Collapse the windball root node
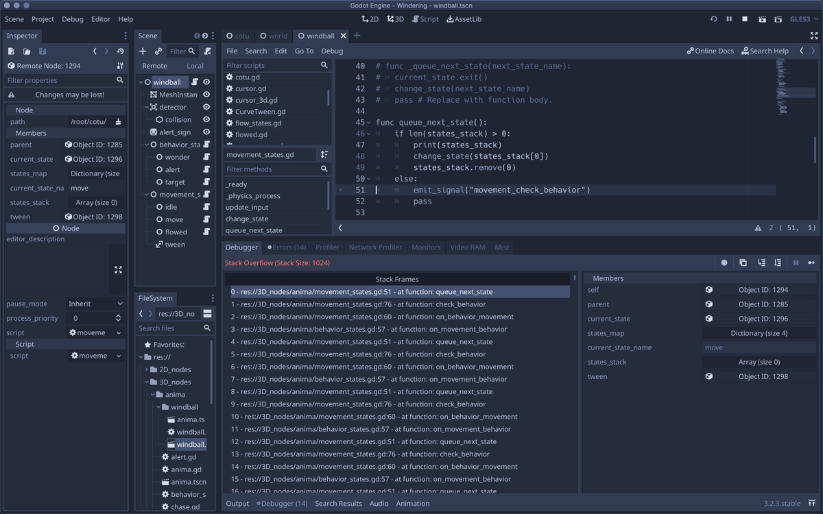Screen dimensions: 823x514 [x=141, y=82]
